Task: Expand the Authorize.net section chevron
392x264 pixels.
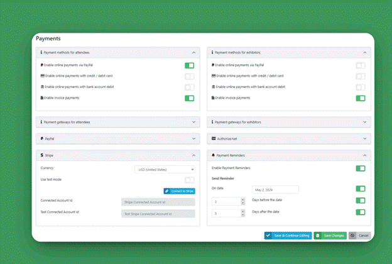Action: pyautogui.click(x=364, y=138)
